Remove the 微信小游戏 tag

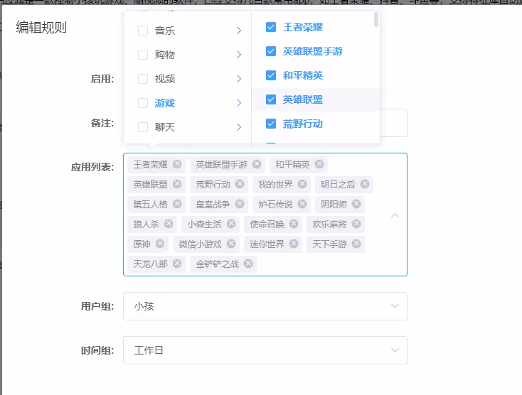[231, 244]
